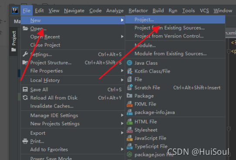Expand Manage IDE Settings submenu

pyautogui.click(x=122, y=115)
